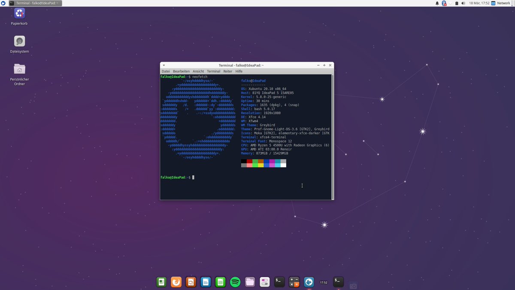
Task: Open the Reiter menu
Action: [228, 71]
